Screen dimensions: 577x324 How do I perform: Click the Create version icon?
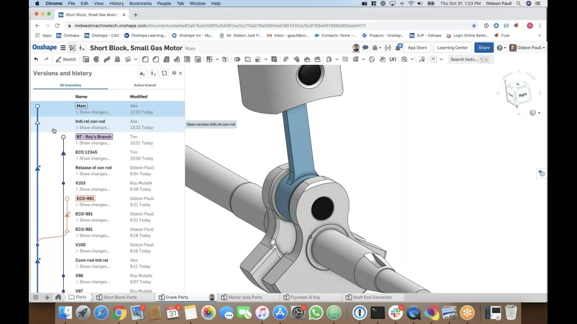coord(142,73)
